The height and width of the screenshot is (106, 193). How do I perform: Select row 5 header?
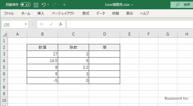coord(4,67)
